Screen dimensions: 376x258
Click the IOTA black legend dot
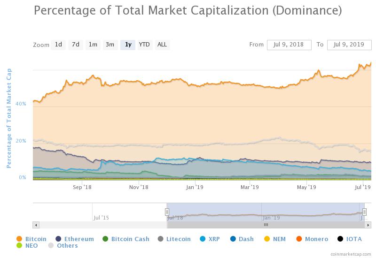click(340, 239)
